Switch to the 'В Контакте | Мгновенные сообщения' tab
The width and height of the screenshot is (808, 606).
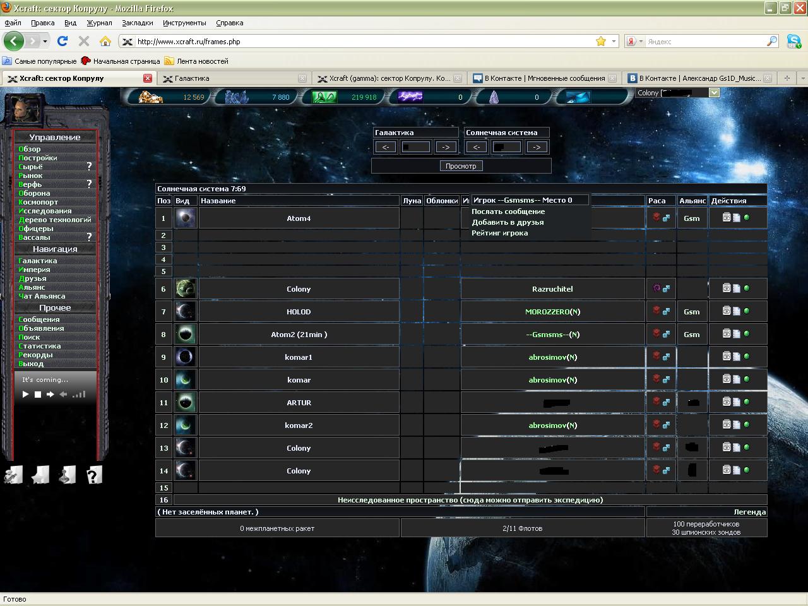544,78
